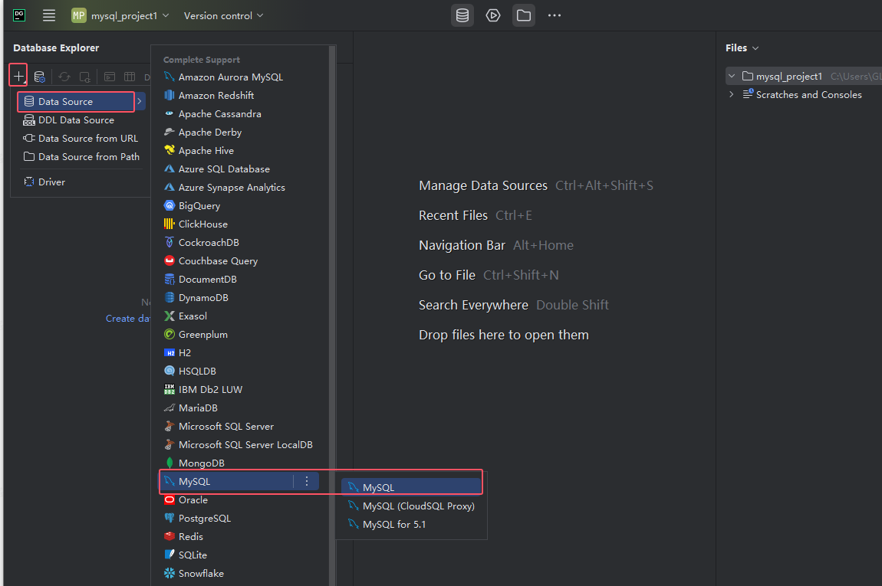Open the main hamburger menu
The width and height of the screenshot is (882, 586).
pyautogui.click(x=49, y=15)
